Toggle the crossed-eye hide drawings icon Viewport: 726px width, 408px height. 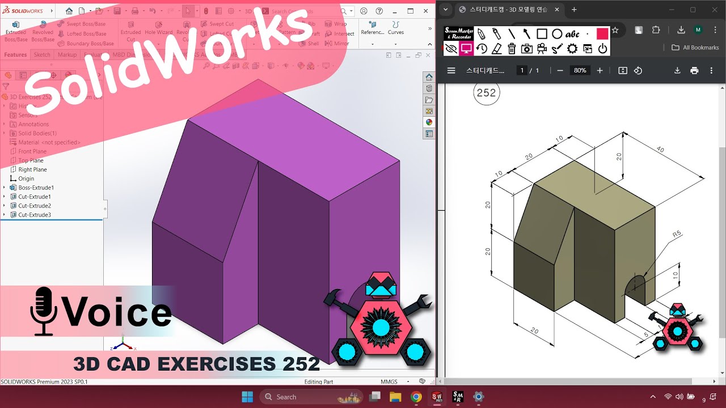point(451,49)
